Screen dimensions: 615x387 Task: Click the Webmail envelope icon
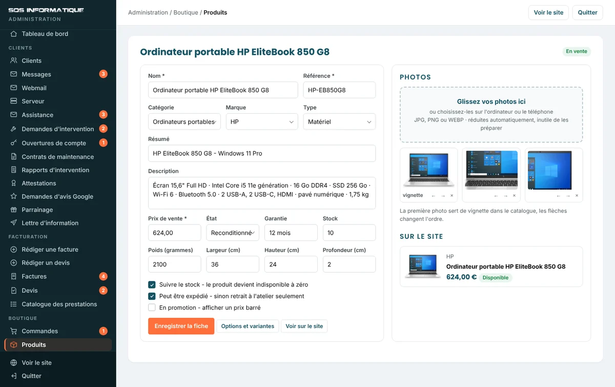(14, 88)
